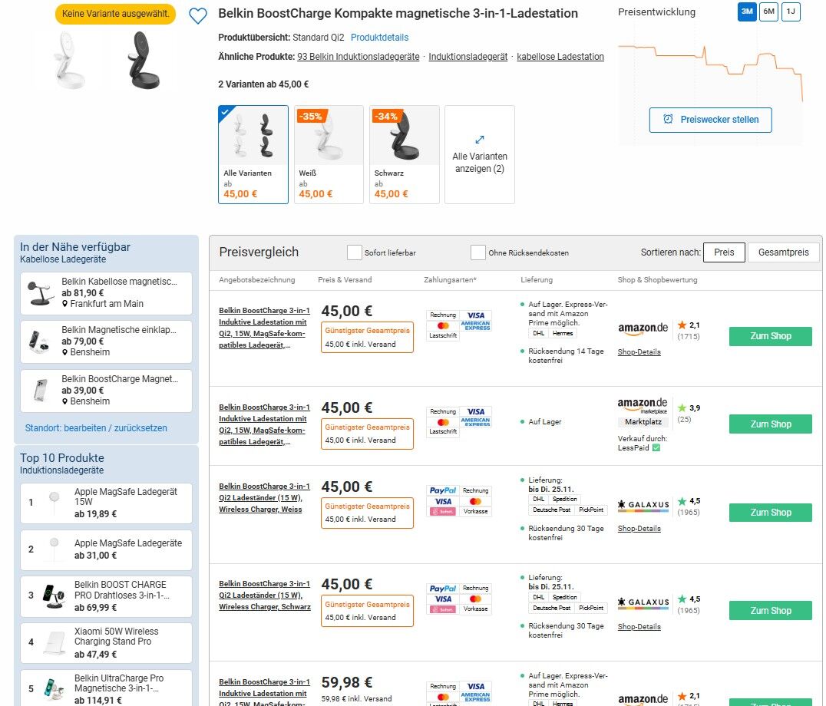Enable the Sofort lieferbar checkbox
Image resolution: width=826 pixels, height=706 pixels.
click(x=354, y=252)
